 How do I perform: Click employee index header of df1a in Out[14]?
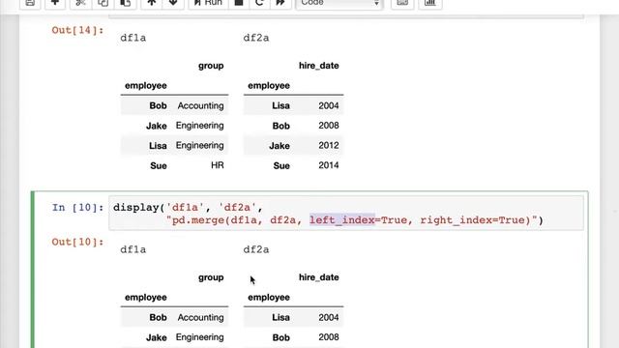click(146, 86)
